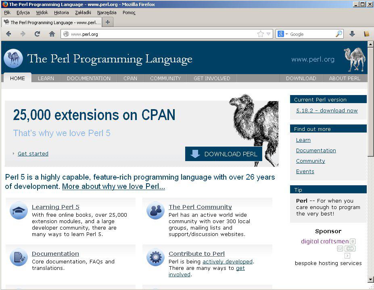The height and width of the screenshot is (290, 374).
Task: Follow the get involved inline link
Action: 240,268
